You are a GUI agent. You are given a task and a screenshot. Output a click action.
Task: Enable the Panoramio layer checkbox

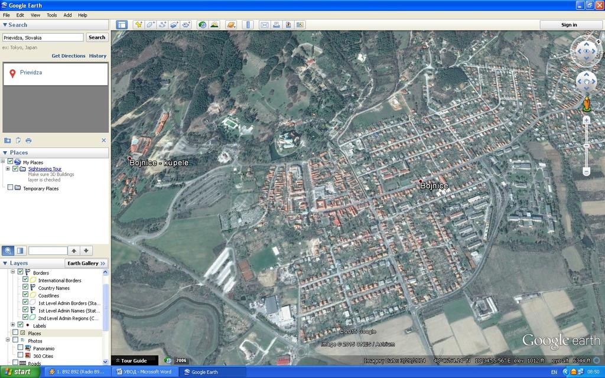[x=21, y=347]
